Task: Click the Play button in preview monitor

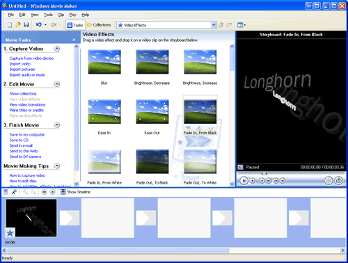Action: pos(244,181)
